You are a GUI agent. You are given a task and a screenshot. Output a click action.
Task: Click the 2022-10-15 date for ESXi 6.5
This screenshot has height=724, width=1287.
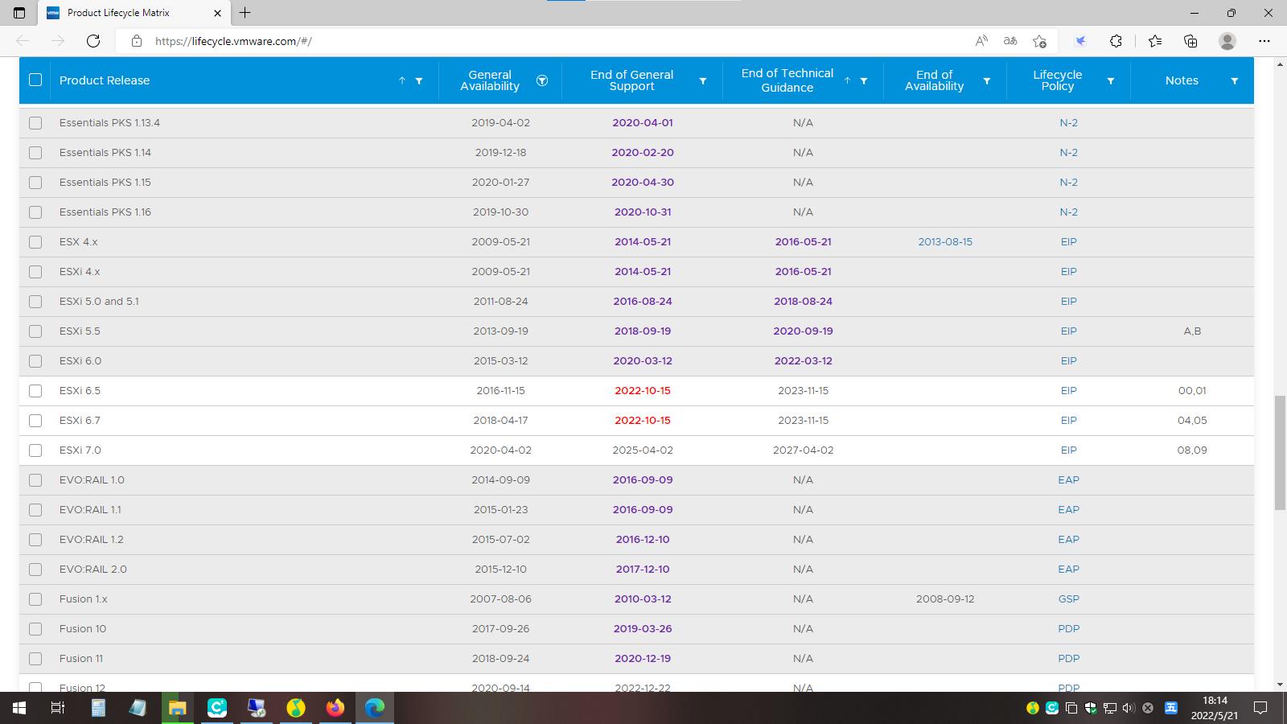[x=643, y=391]
